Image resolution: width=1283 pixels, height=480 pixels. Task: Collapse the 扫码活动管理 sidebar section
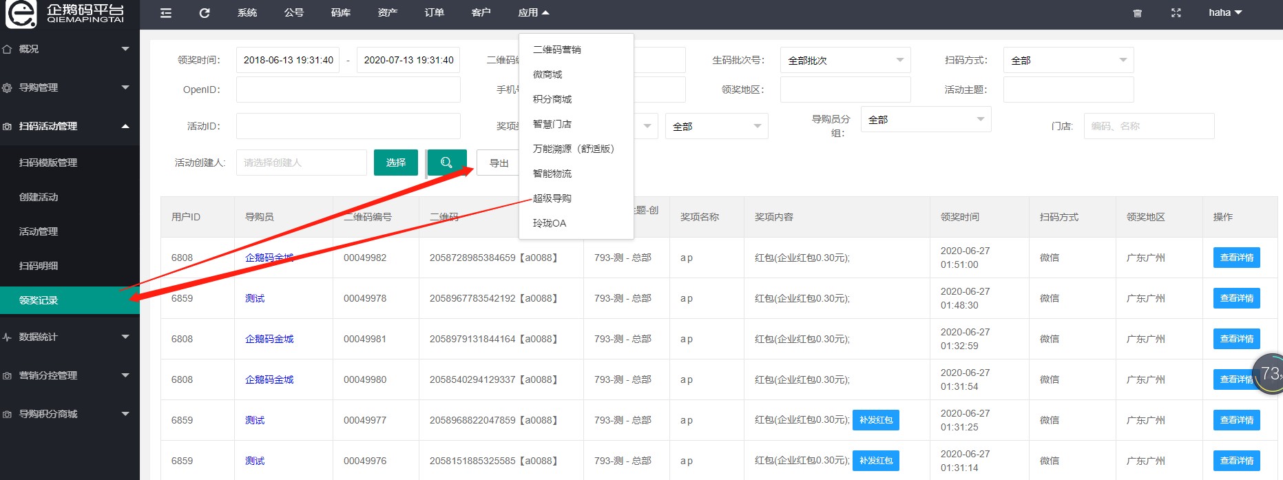point(125,126)
